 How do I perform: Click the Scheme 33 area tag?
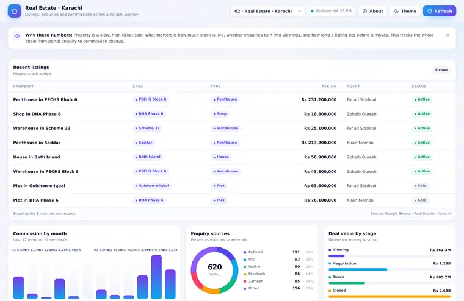click(x=147, y=128)
